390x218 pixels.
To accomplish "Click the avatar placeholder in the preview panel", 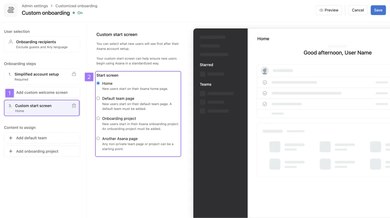I will (x=265, y=71).
